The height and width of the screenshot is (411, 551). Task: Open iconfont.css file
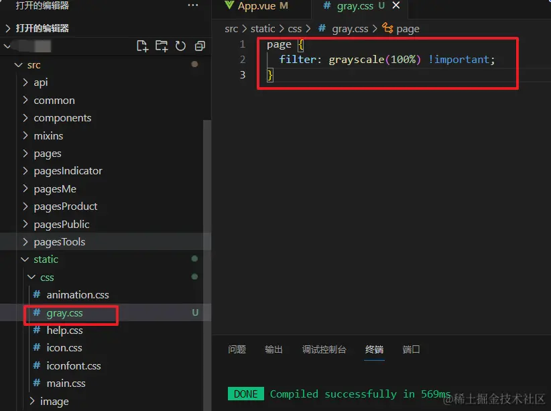74,366
